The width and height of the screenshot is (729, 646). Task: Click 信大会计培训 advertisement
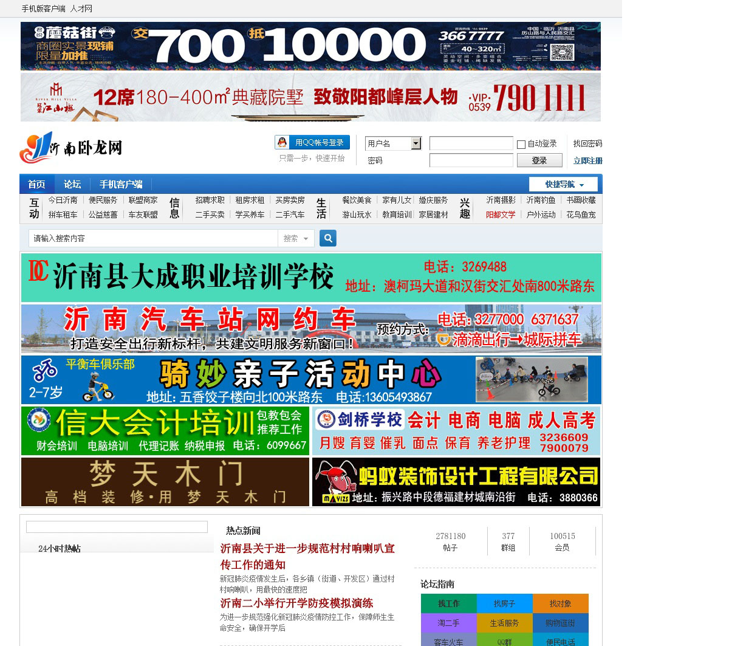point(165,431)
